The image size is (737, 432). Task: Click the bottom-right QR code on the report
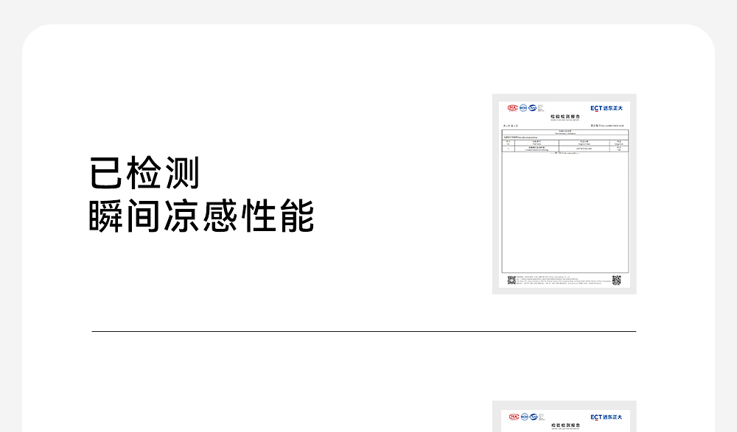[617, 280]
